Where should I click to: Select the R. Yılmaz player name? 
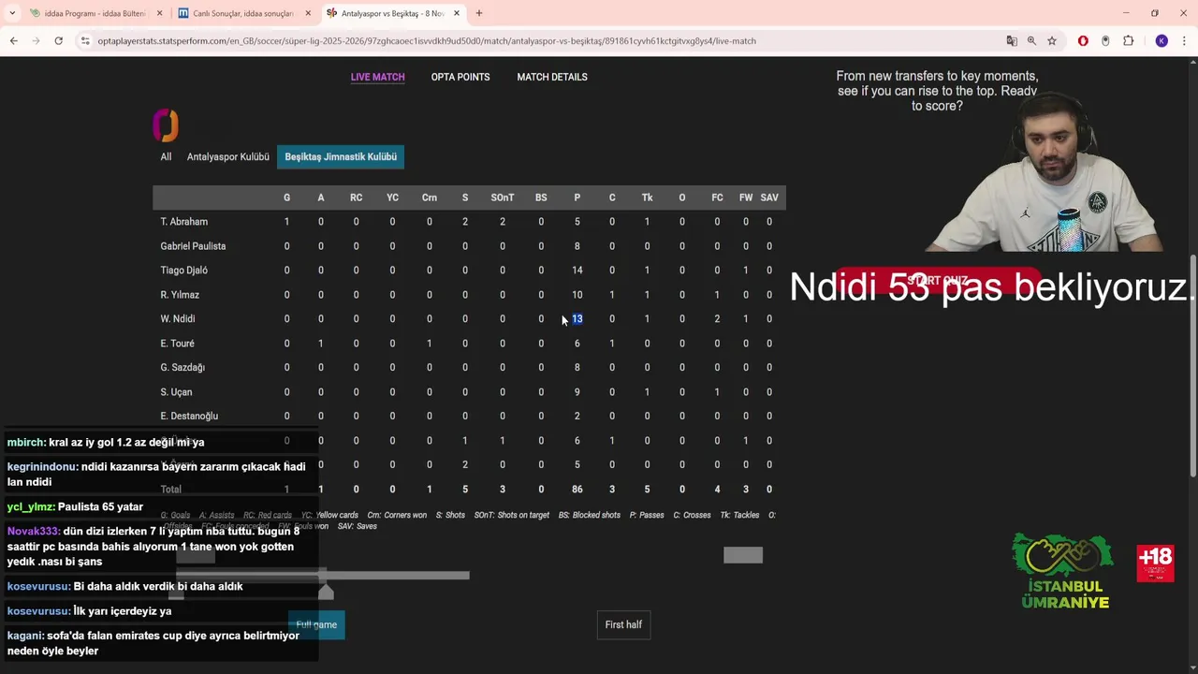(x=180, y=295)
